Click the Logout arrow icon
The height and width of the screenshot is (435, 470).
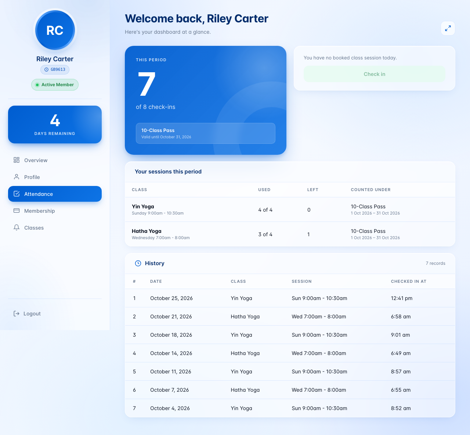click(x=17, y=314)
